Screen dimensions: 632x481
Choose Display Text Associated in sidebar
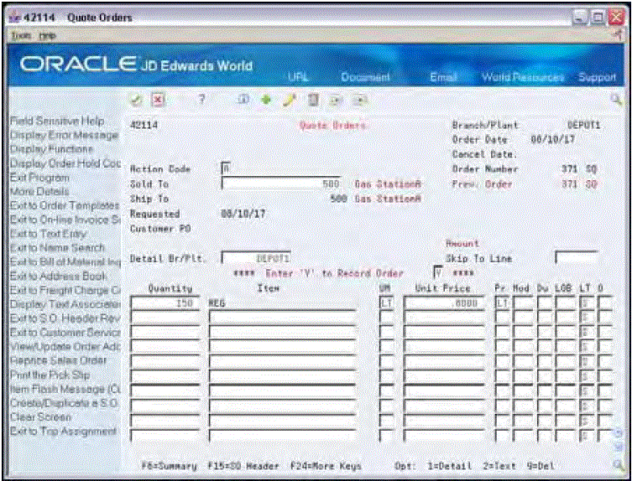(x=65, y=304)
